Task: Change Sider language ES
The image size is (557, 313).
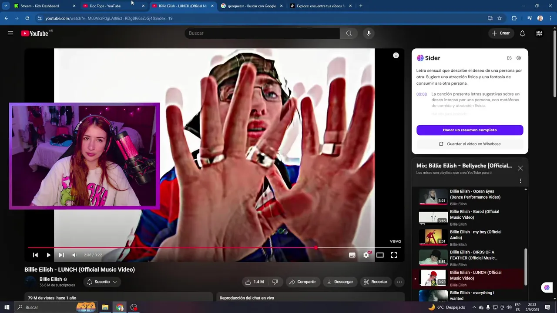Action: [509, 58]
